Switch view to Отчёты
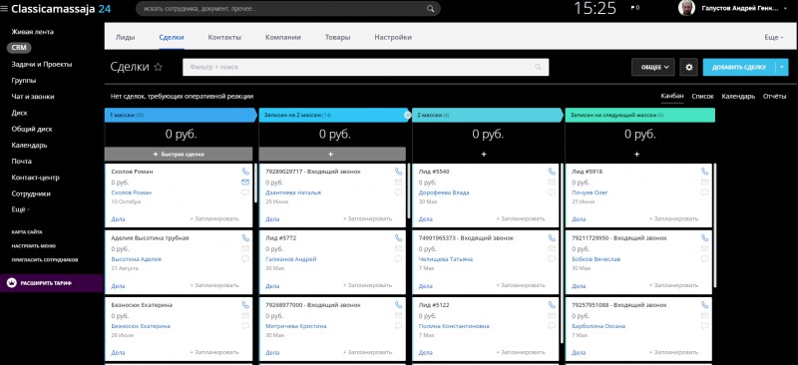Viewport: 798px width, 365px height. (775, 96)
